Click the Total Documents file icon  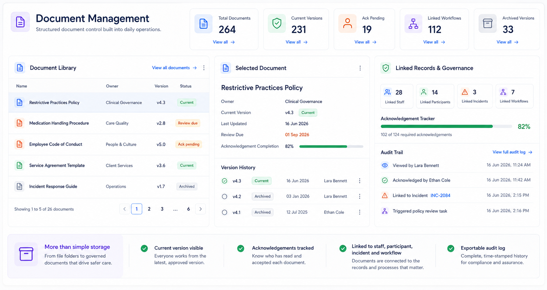(x=203, y=24)
